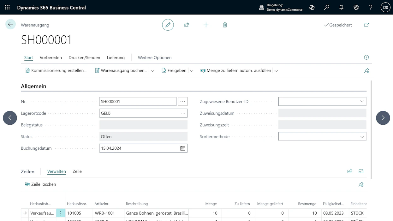Click Warenausgang buchen... action
Screen dimensions: 393x221
coord(121,70)
